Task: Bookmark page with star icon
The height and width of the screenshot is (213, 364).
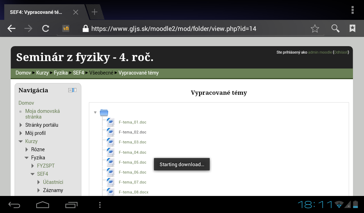Action: coord(315,28)
